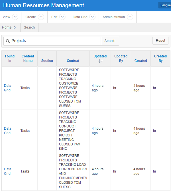Expand the Administration menu dropdown arrow
Image resolution: width=171 pixels, height=191 pixels.
pos(130,17)
